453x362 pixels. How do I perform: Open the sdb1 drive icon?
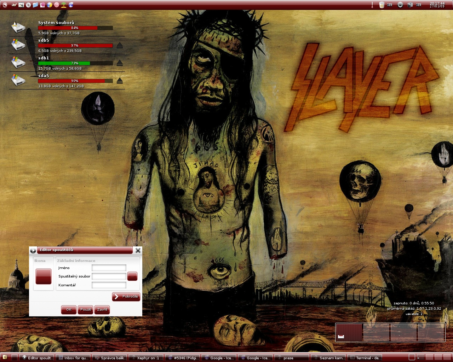(x=18, y=63)
